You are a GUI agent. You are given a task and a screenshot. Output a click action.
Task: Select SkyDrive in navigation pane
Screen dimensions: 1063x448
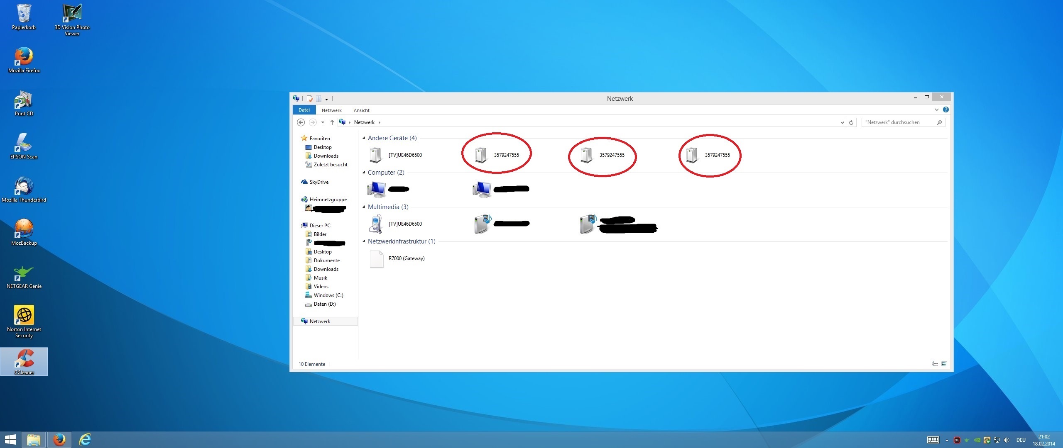coord(318,182)
